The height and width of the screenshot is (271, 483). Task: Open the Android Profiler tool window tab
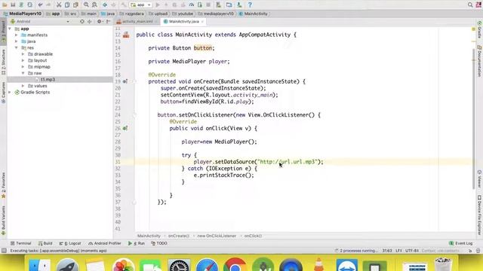105,243
